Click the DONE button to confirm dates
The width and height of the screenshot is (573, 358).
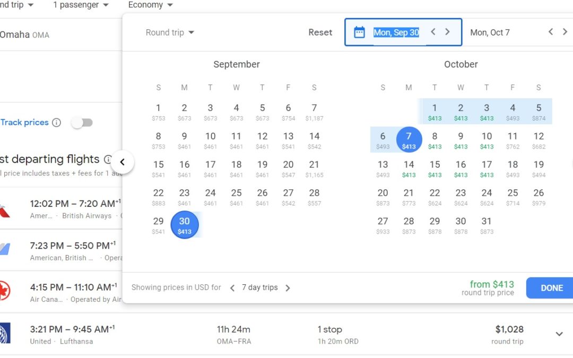tap(549, 287)
